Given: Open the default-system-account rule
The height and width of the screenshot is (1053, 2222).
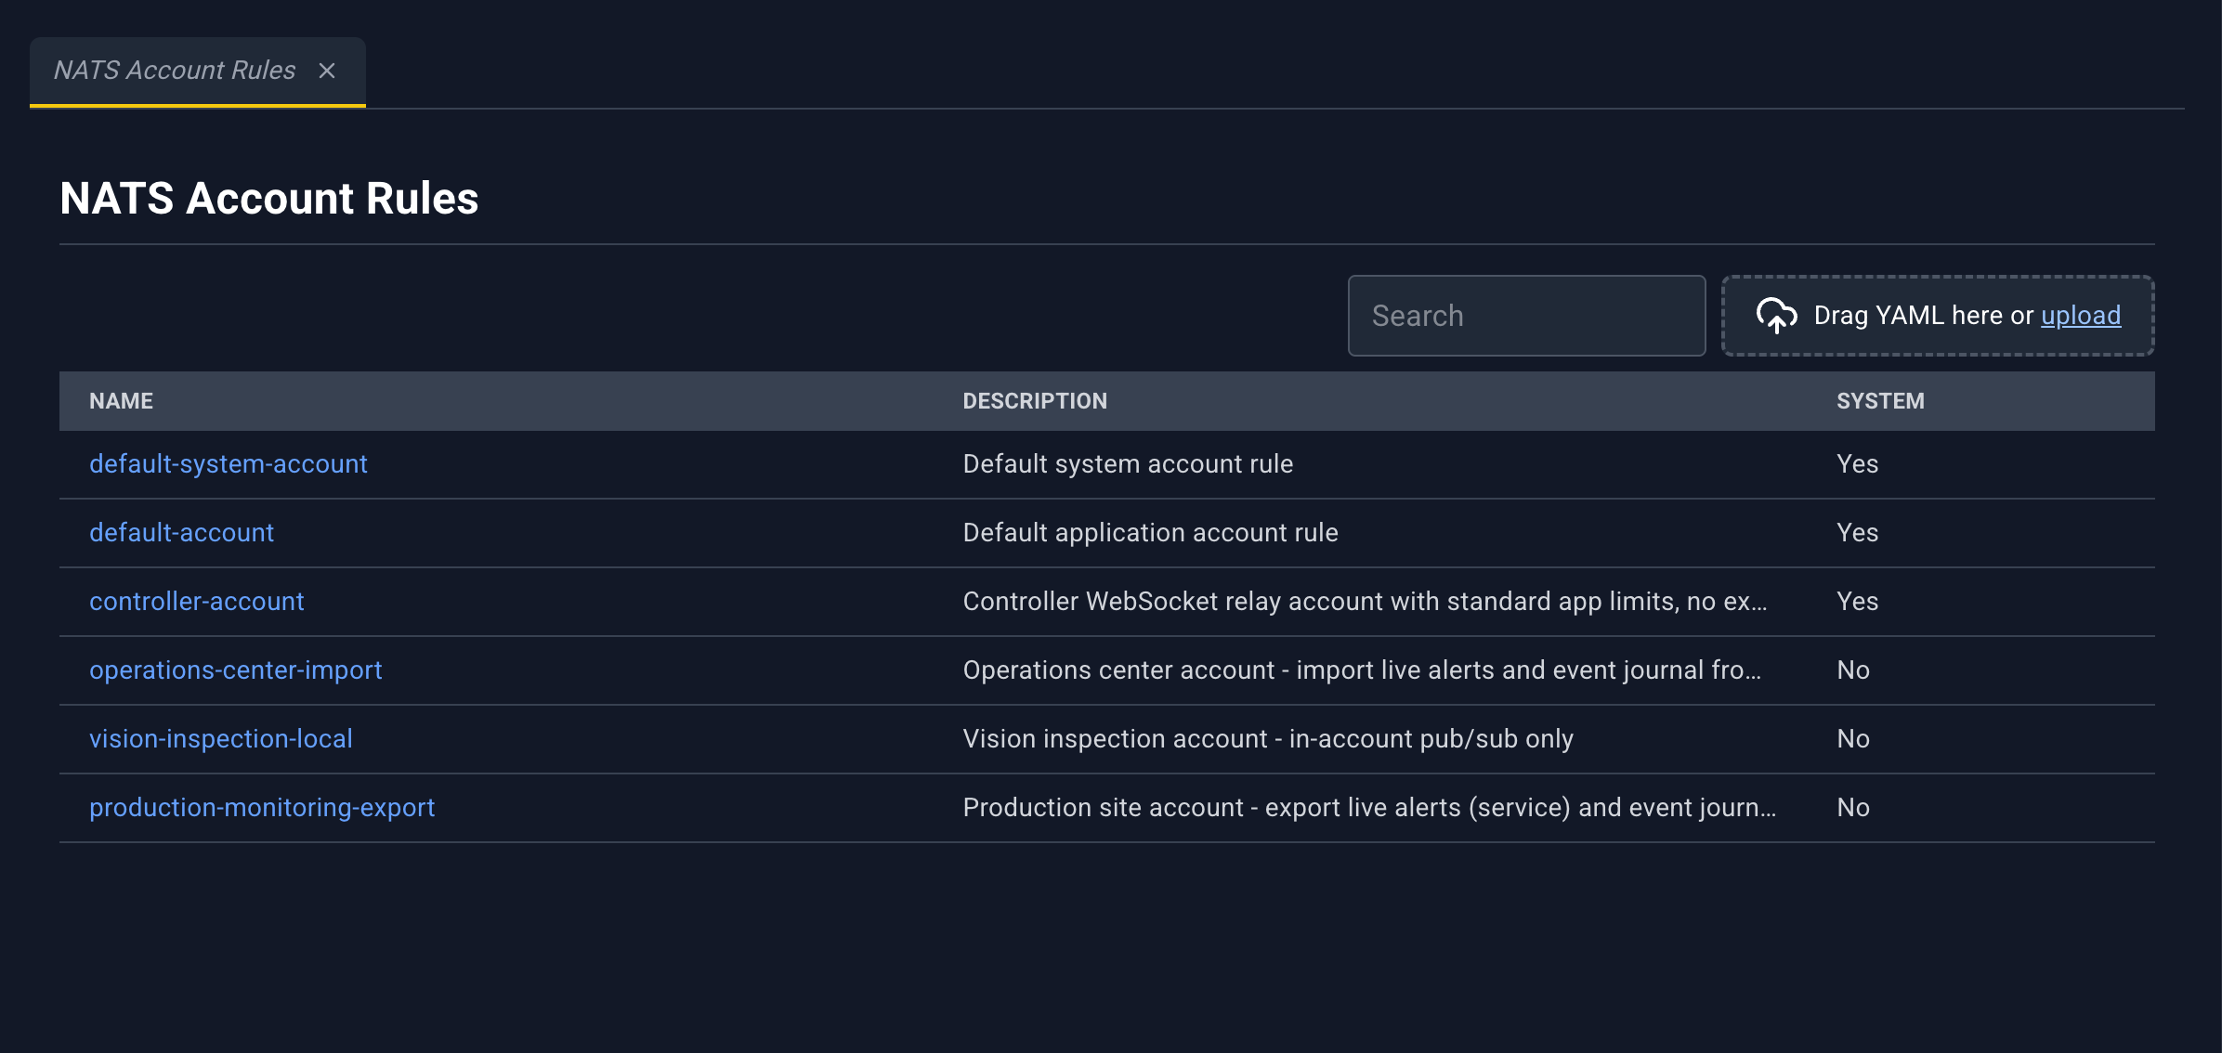Looking at the screenshot, I should pyautogui.click(x=229, y=464).
